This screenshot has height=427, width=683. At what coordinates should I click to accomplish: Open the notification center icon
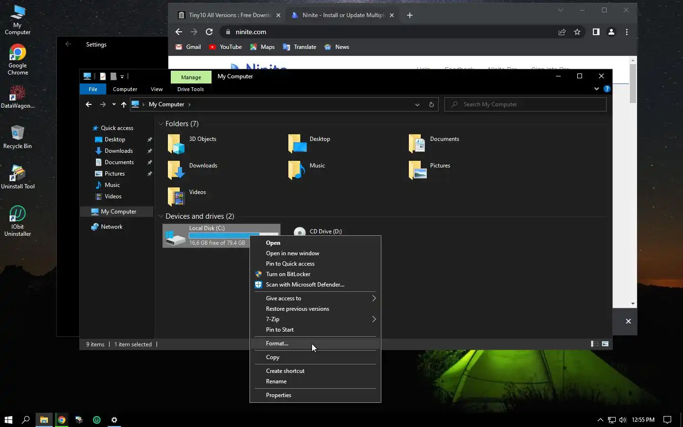(x=667, y=419)
